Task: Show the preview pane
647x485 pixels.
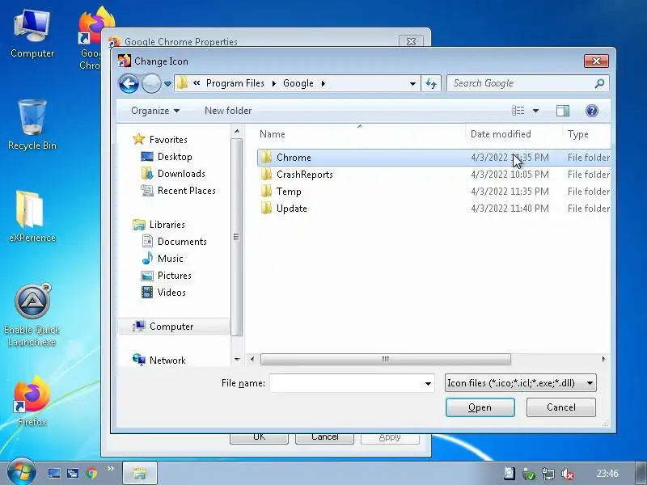Action: (563, 111)
